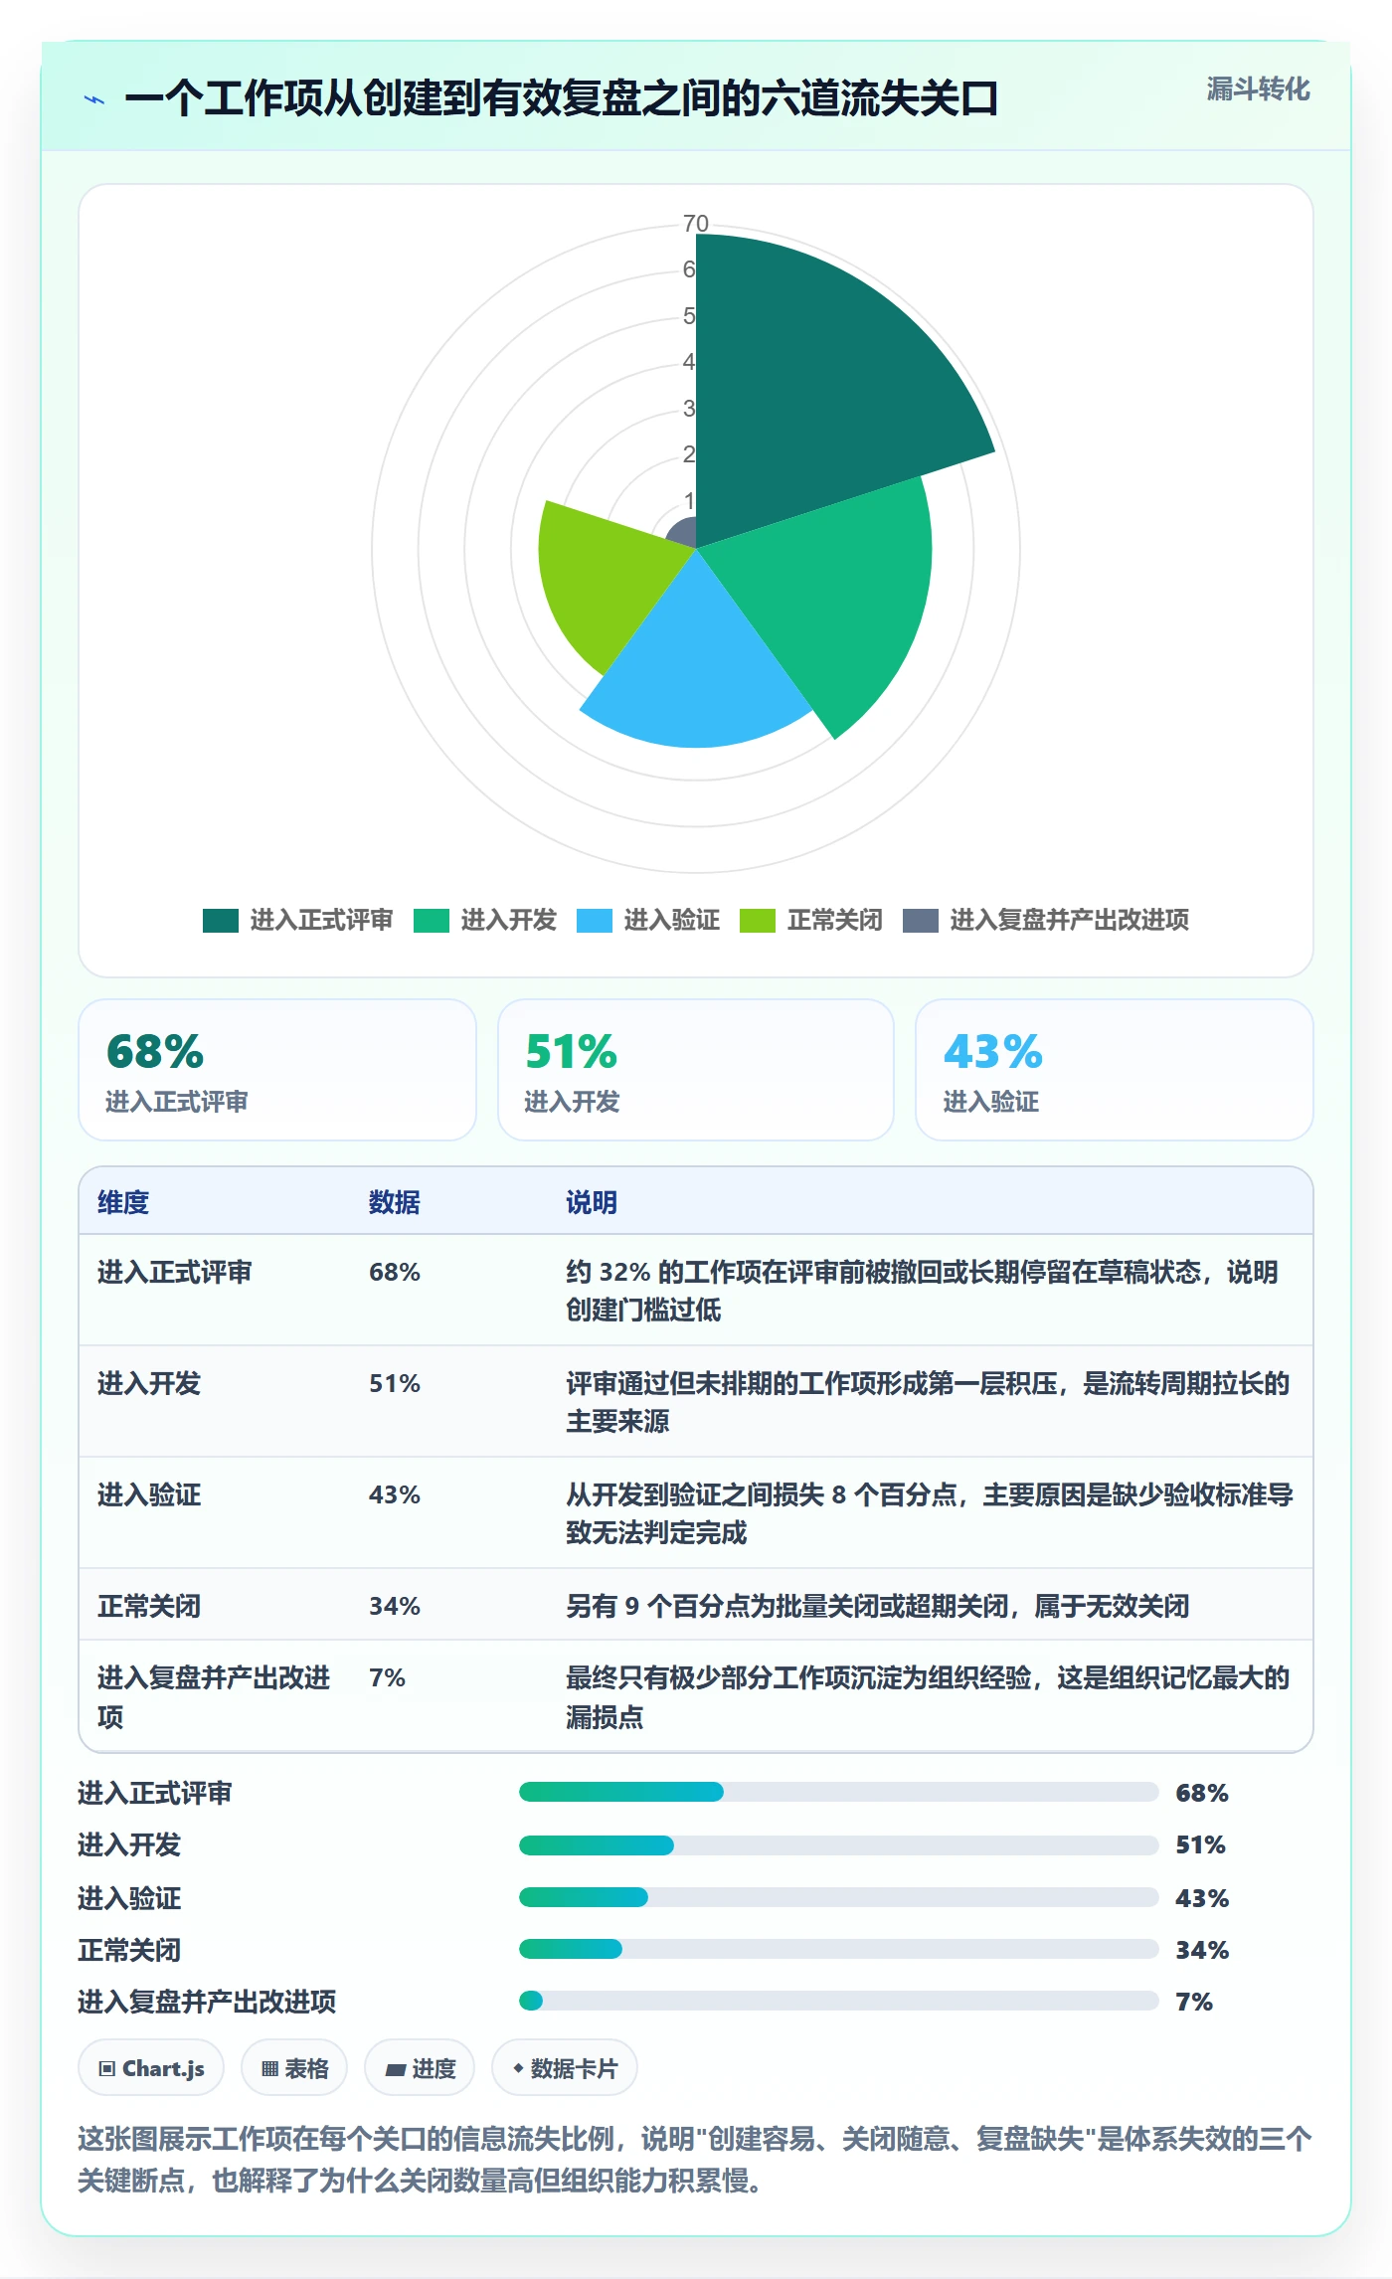The height and width of the screenshot is (2279, 1392).
Task: Click the small gray 复盘 chart segment
Action: (x=684, y=534)
